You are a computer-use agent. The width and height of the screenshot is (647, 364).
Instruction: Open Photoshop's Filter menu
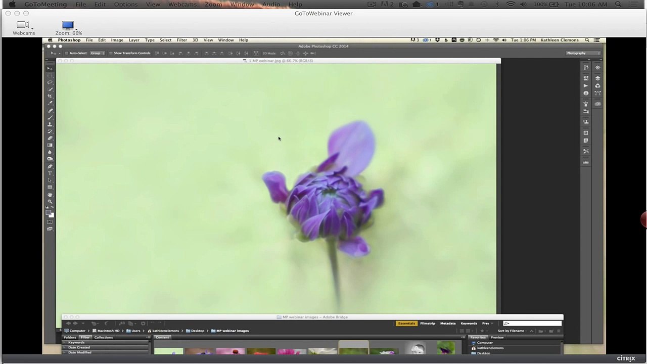[x=181, y=40]
